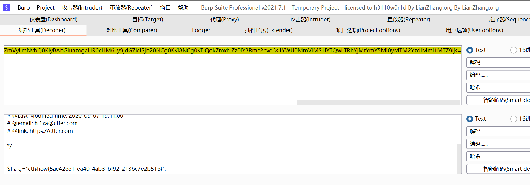Open the 窗口 menu
Image resolution: width=530 pixels, height=185 pixels.
point(165,7)
